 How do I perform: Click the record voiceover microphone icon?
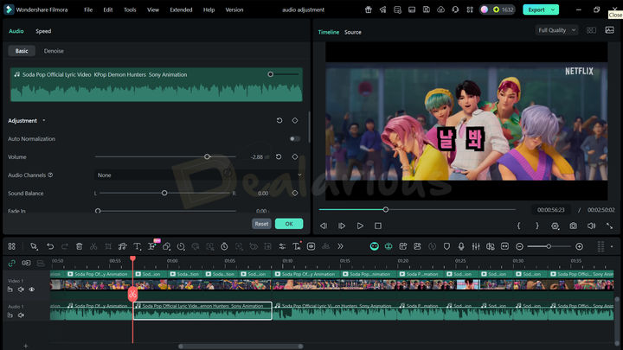461,246
